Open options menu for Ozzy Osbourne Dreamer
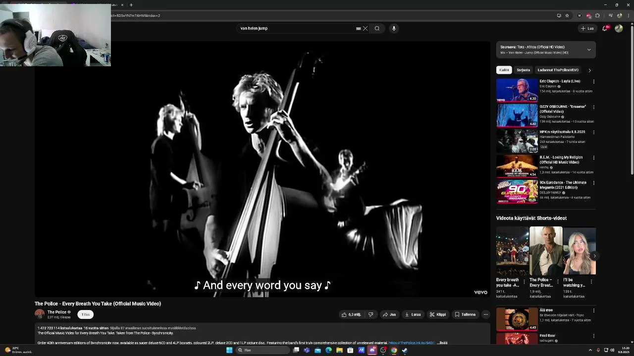 click(593, 107)
